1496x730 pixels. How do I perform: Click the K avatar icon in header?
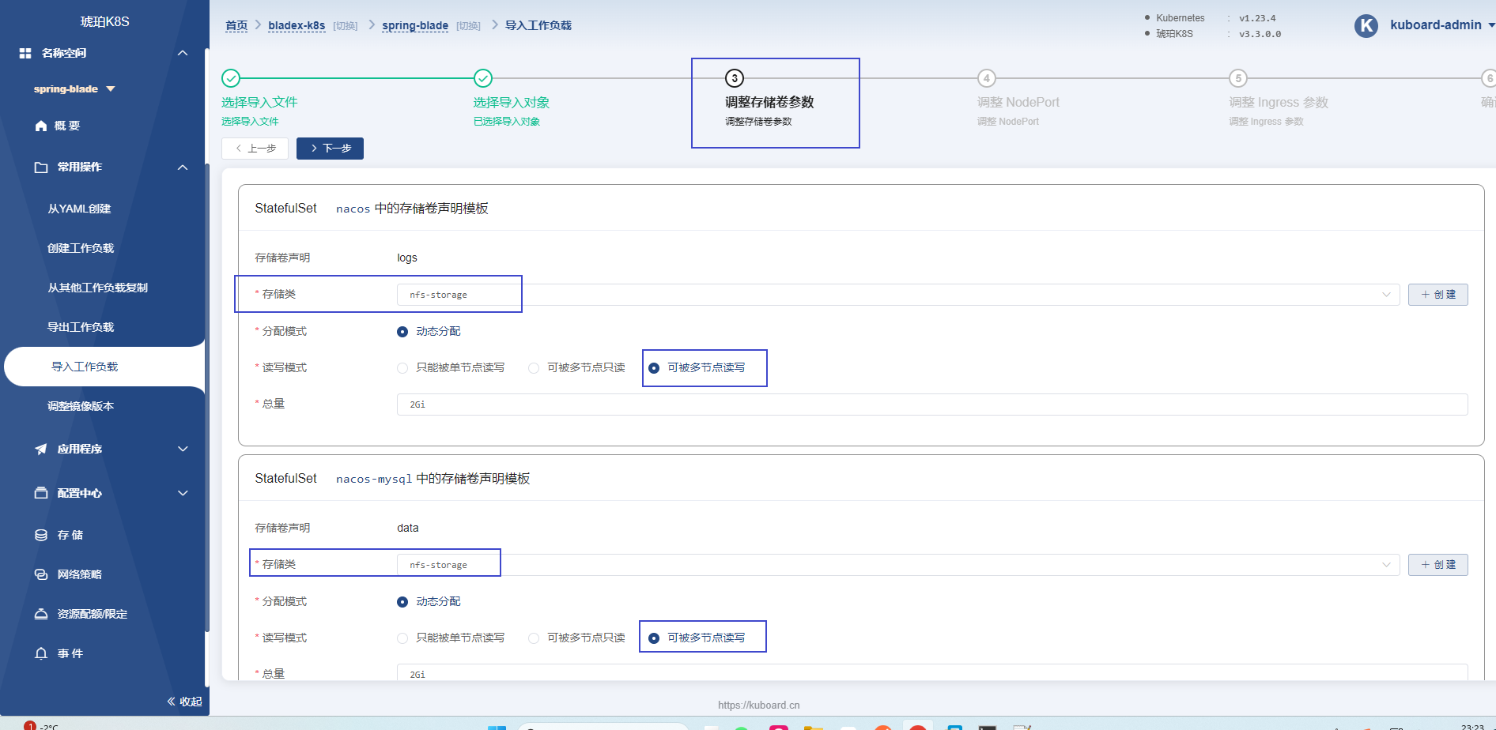click(x=1366, y=26)
